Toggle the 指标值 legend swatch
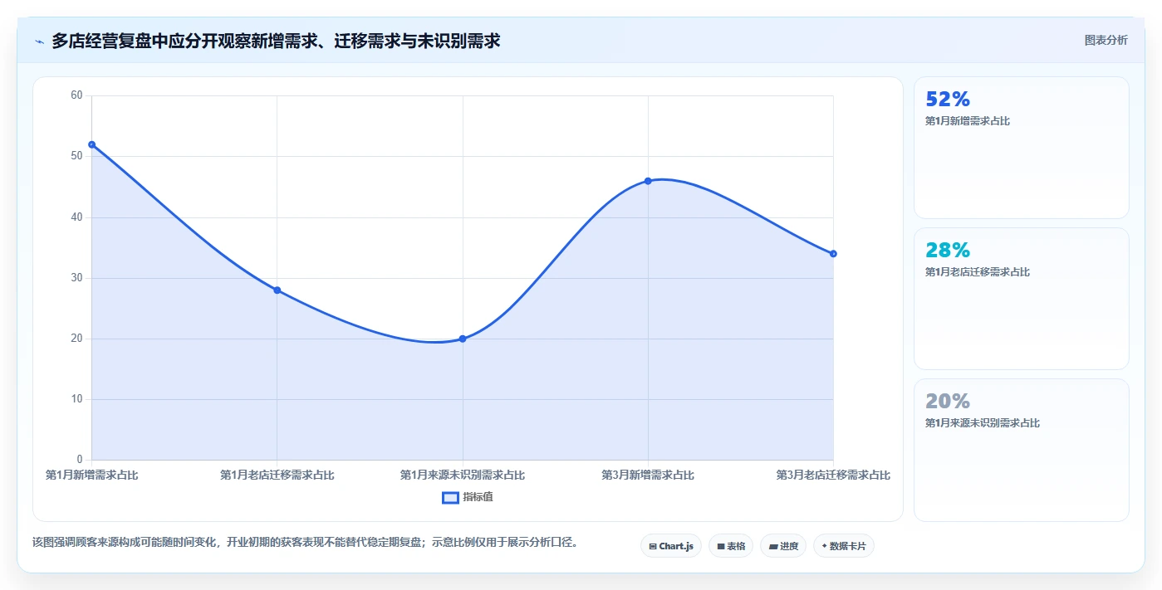Screen dimensions: 1162x590 pos(450,497)
